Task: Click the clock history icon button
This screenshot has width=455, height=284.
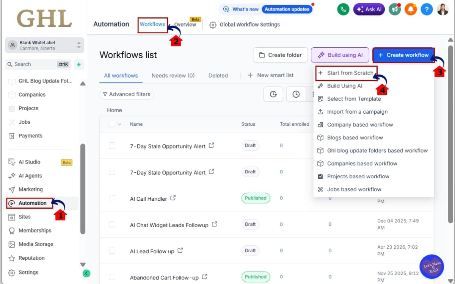Action: coord(296,94)
